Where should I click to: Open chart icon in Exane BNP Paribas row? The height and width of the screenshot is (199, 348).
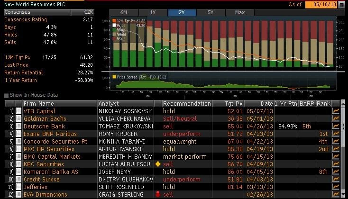pyautogui.click(x=336, y=134)
